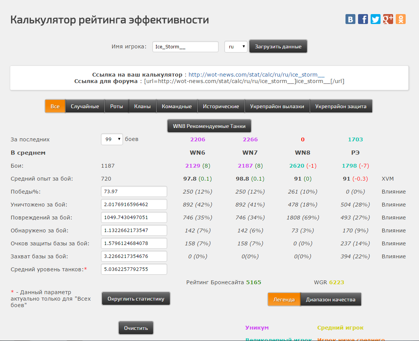Share page on Facebook icon
The height and width of the screenshot is (341, 419).
point(363,19)
